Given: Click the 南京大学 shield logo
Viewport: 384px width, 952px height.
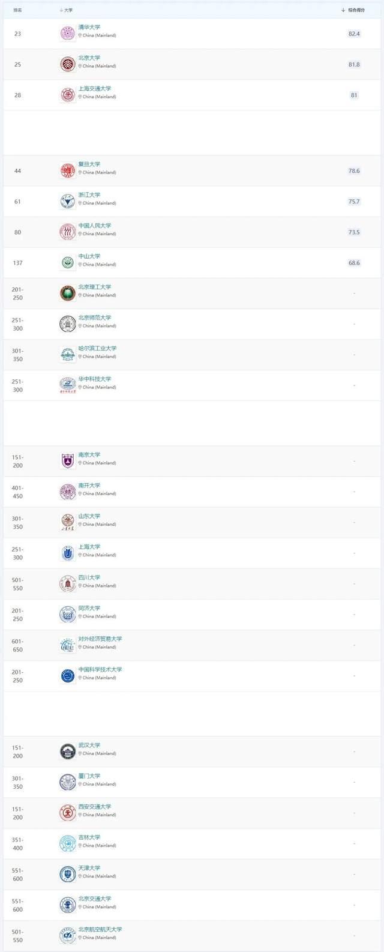Looking at the screenshot, I should click(68, 461).
